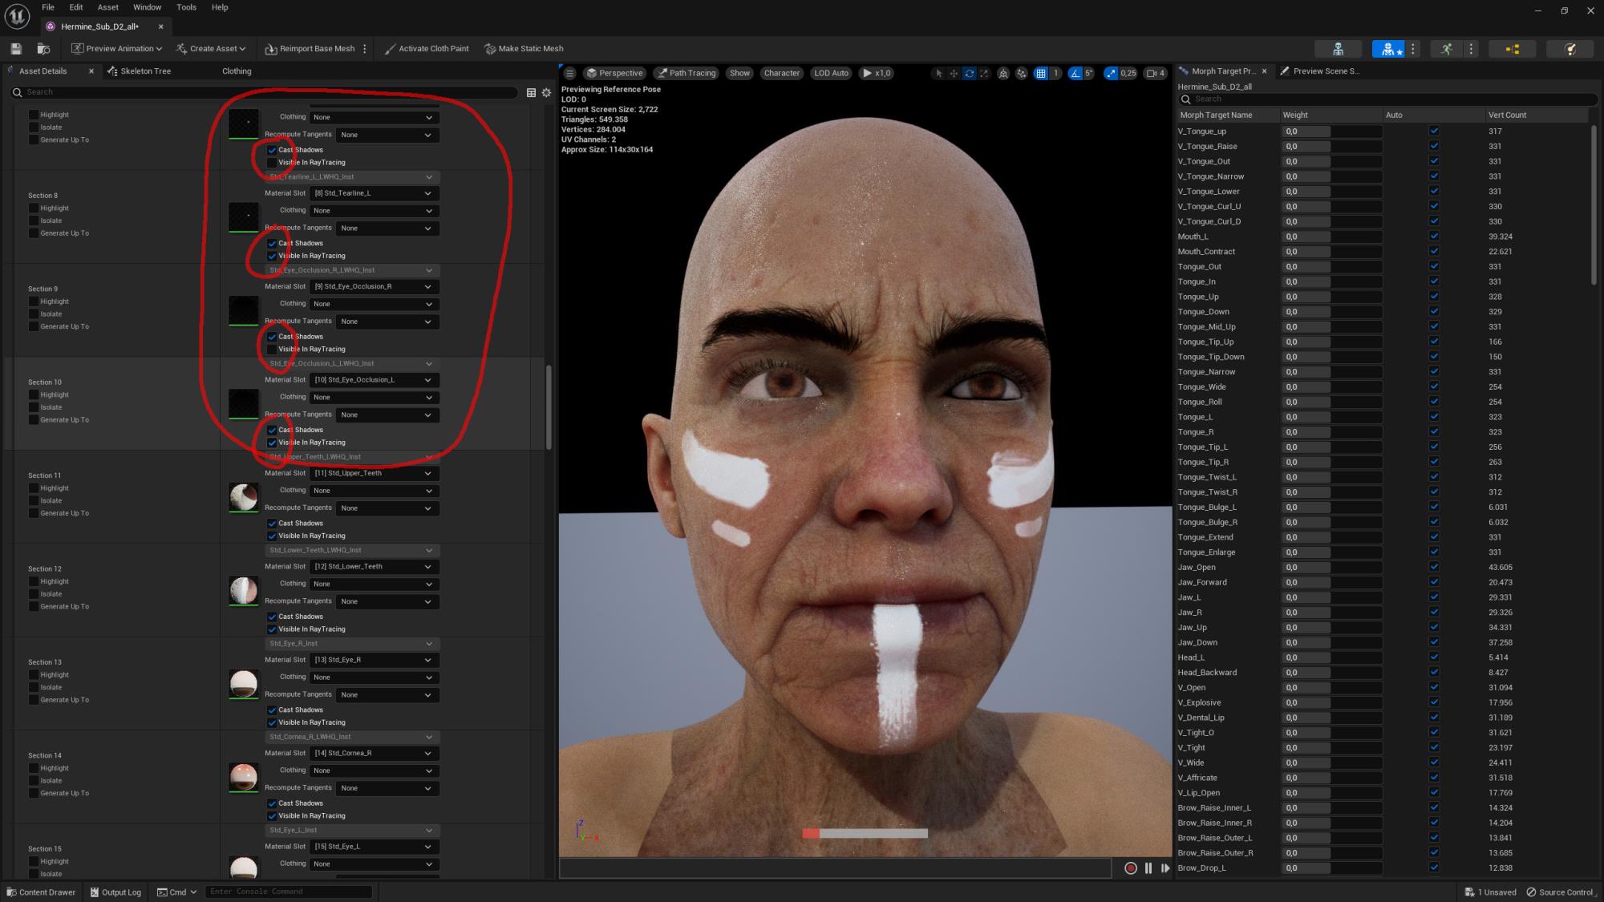Adjust Mouth_L morph weight slider
Image resolution: width=1604 pixels, height=902 pixels.
point(1331,237)
